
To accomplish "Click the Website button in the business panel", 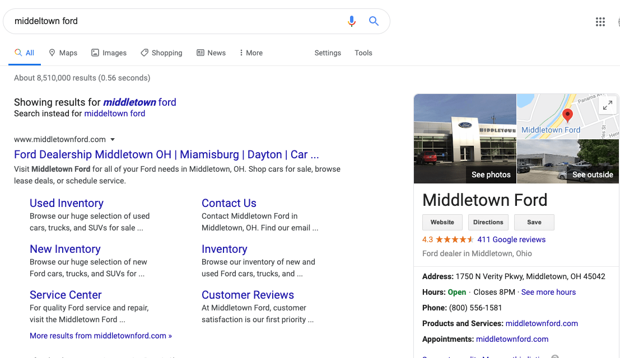I will 442,222.
